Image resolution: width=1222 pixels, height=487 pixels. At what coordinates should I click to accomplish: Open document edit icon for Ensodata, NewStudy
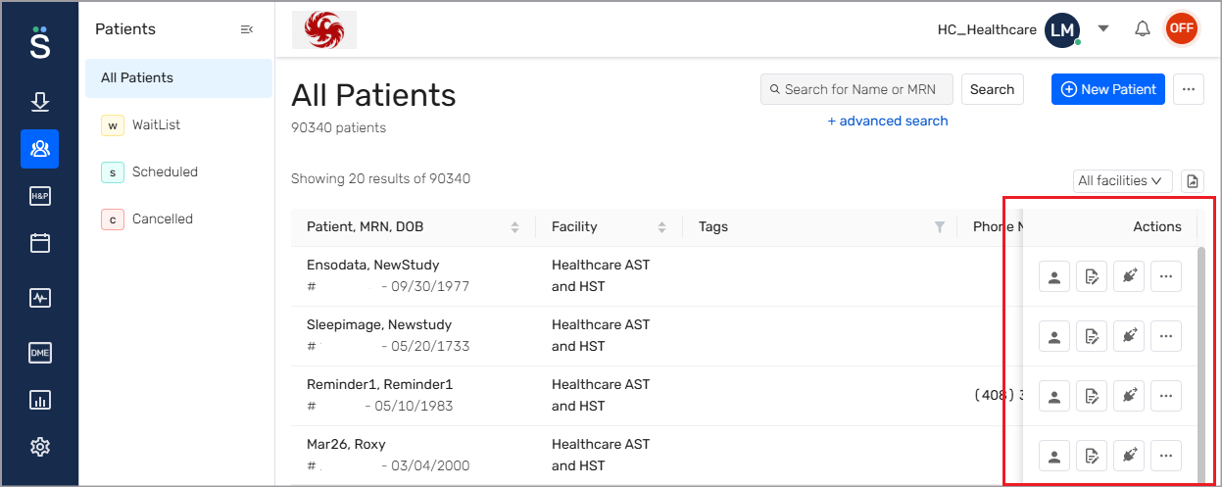pos(1092,277)
